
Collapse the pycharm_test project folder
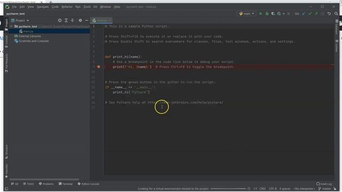pyautogui.click(x=11, y=26)
